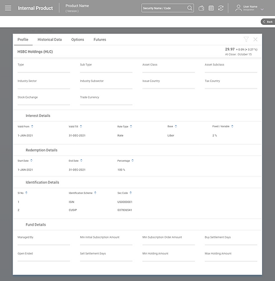Close the profile panel with X
The width and height of the screenshot is (275, 281).
click(256, 40)
